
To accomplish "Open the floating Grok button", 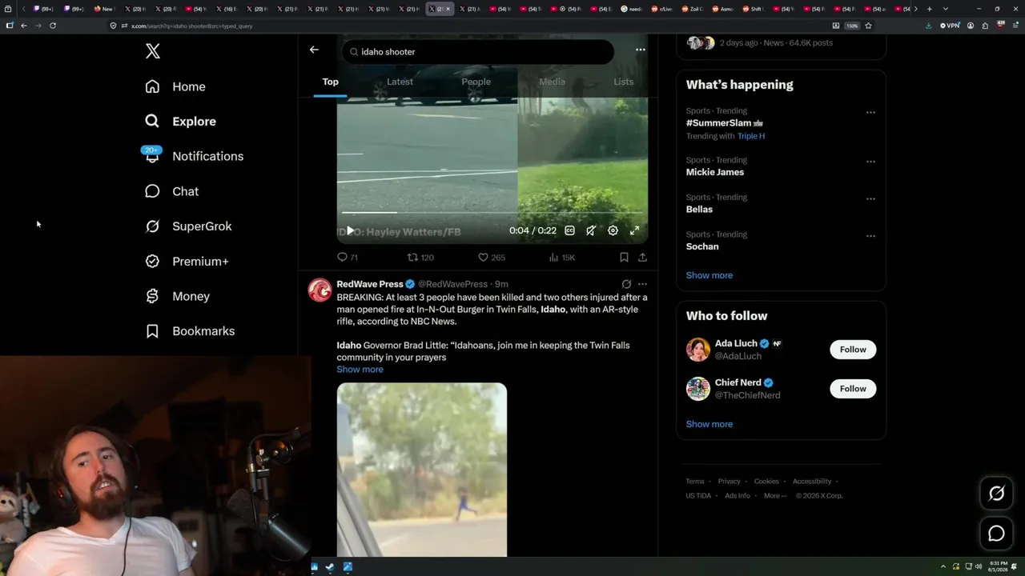I will 996,494.
